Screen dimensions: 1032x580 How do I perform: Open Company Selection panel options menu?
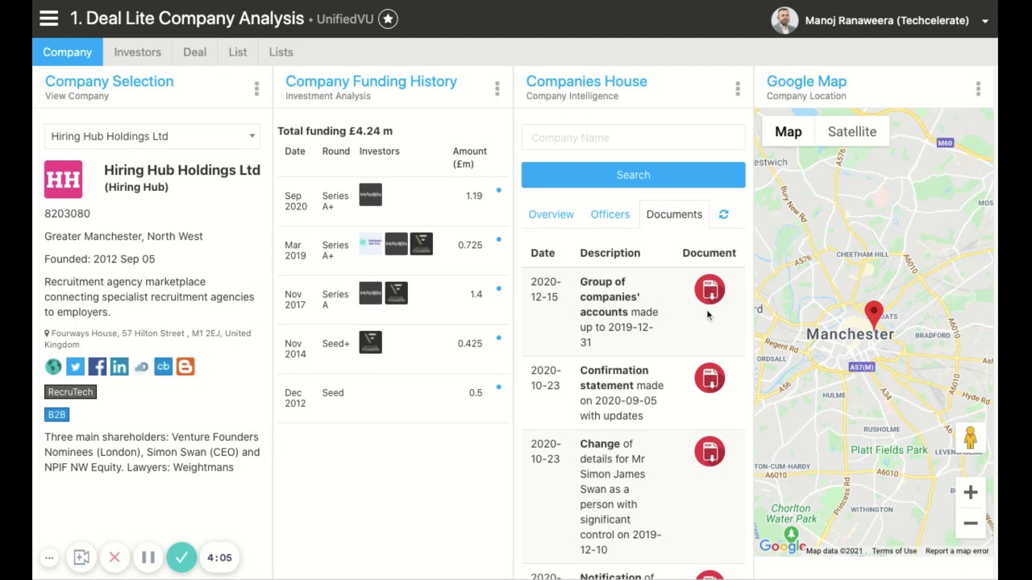pos(256,89)
